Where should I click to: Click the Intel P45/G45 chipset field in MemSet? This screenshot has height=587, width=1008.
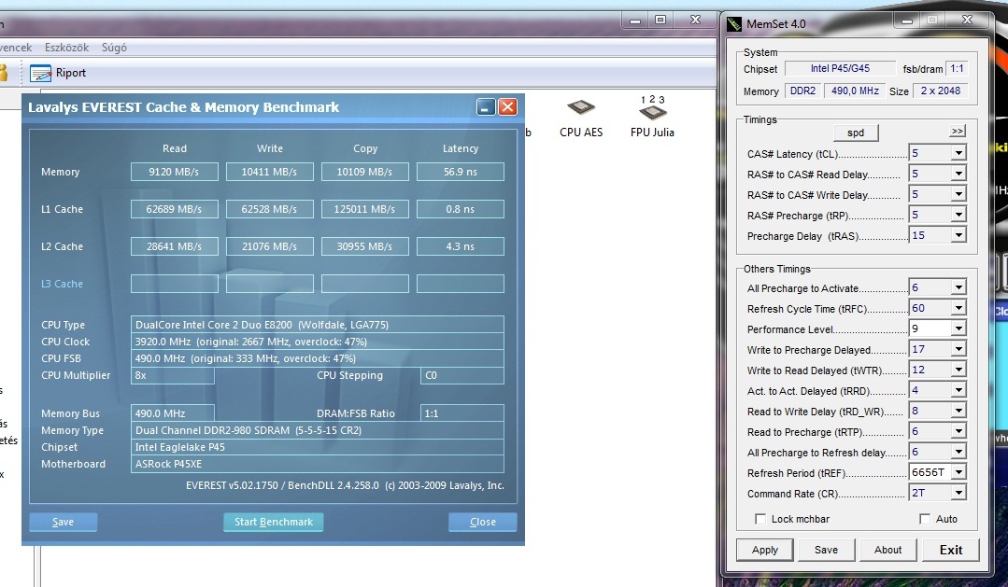click(840, 69)
